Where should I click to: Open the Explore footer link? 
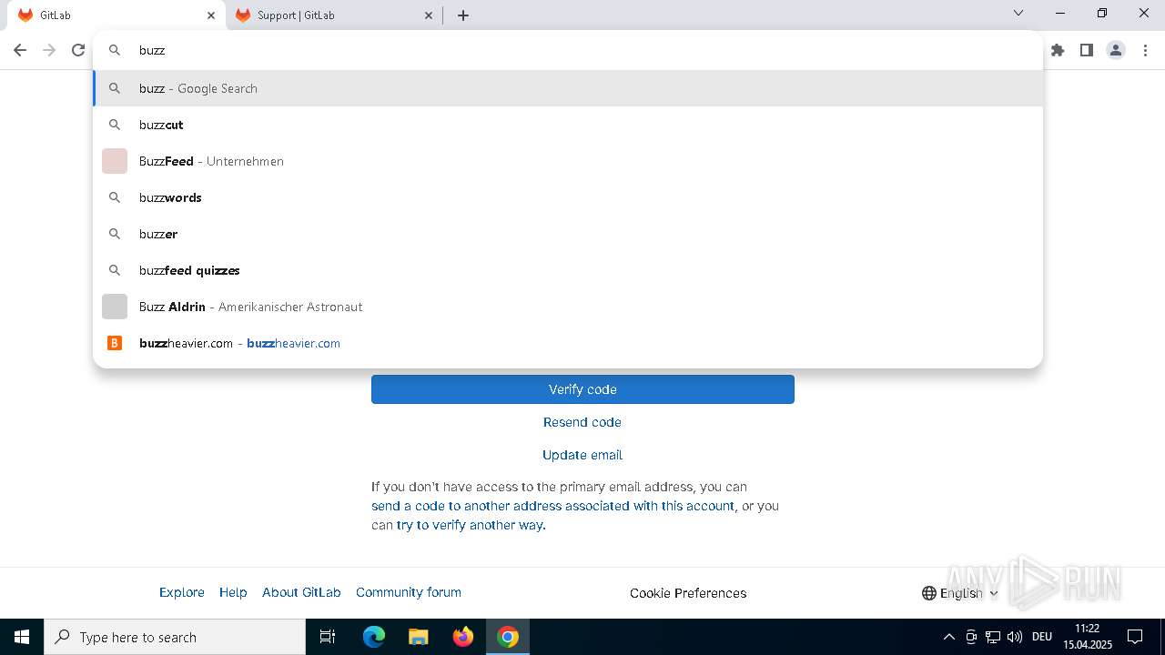(x=182, y=592)
